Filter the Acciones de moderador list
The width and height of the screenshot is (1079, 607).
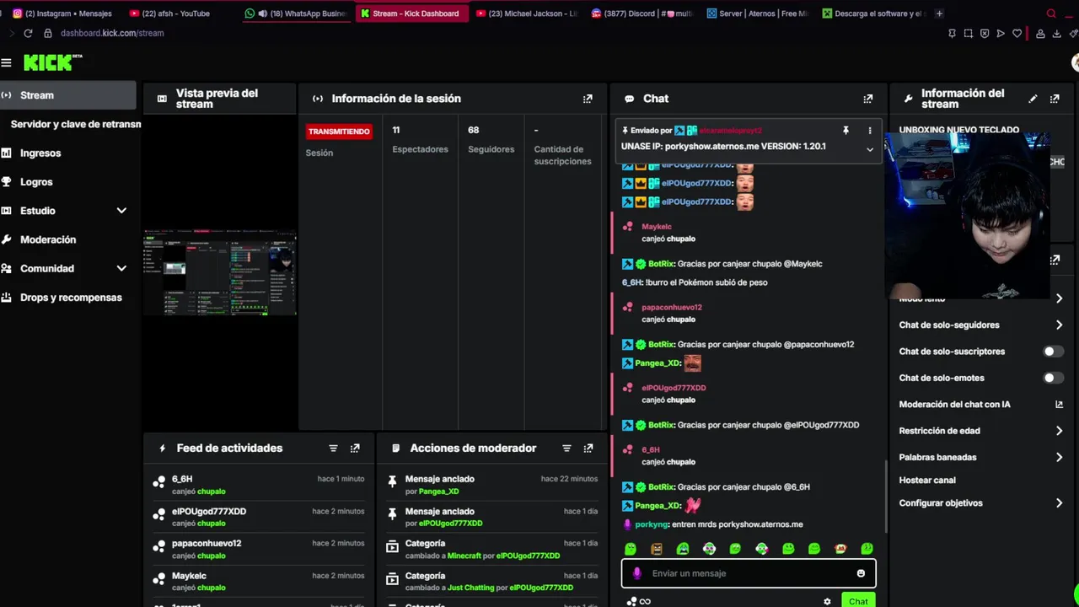[x=566, y=449]
